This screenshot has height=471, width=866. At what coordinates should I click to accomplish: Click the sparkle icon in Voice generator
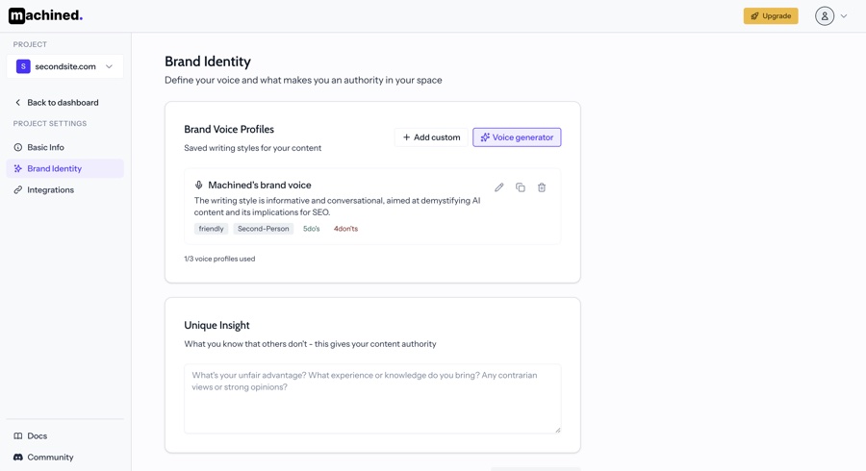(x=485, y=137)
